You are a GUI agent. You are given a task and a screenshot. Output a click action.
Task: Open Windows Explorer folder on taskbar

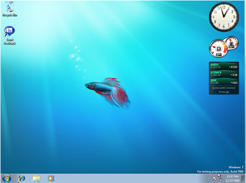coord(36,178)
